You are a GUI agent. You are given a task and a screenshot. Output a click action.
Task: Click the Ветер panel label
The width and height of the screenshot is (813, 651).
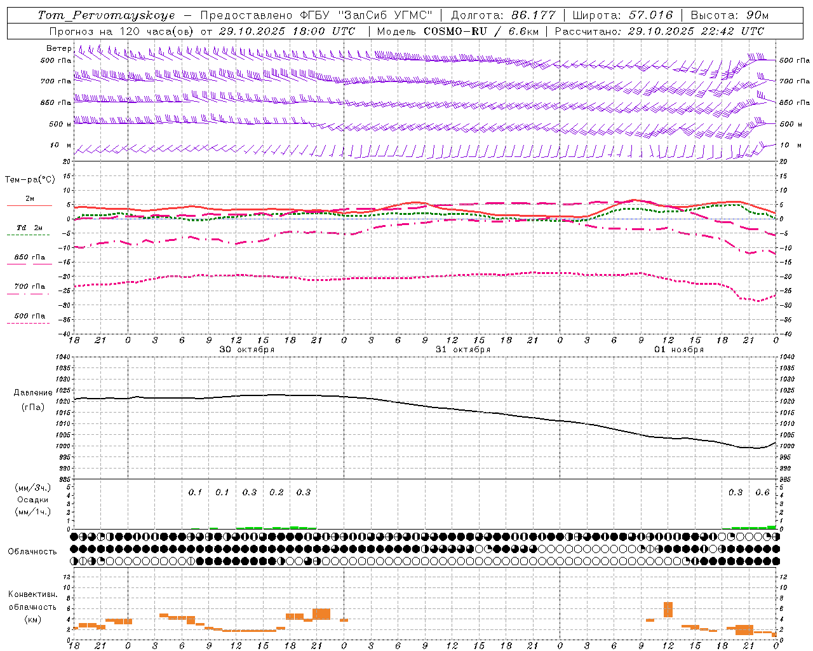click(59, 48)
